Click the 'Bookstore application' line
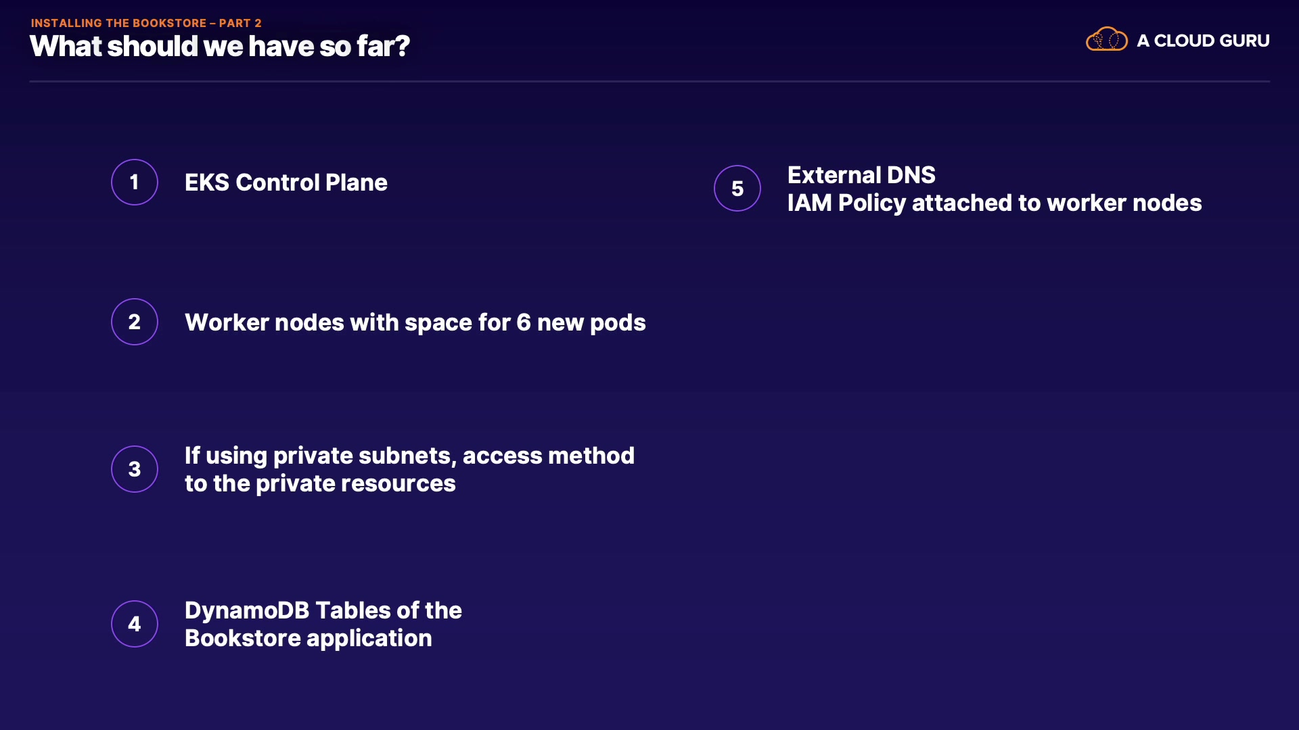Screen dimensions: 1299x730 308,638
